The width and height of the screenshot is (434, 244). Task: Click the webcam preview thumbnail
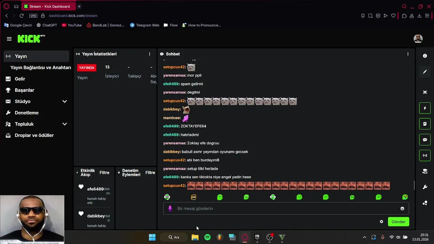tap(32, 220)
